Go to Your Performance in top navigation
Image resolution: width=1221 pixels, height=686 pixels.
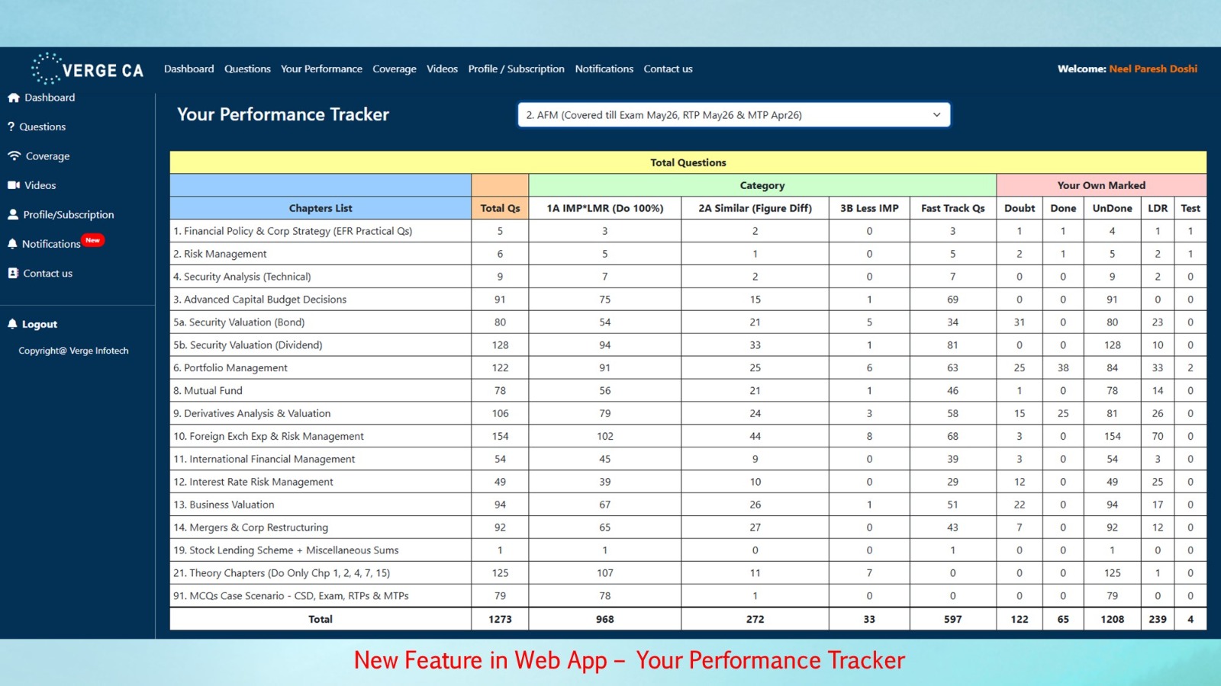pyautogui.click(x=321, y=69)
